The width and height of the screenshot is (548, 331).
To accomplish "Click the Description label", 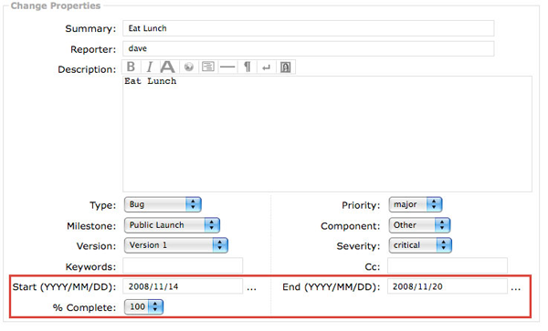I will tap(87, 69).
